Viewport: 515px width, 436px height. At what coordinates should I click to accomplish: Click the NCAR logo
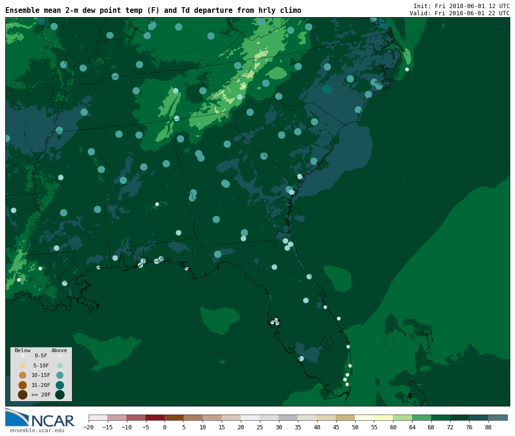(x=40, y=418)
